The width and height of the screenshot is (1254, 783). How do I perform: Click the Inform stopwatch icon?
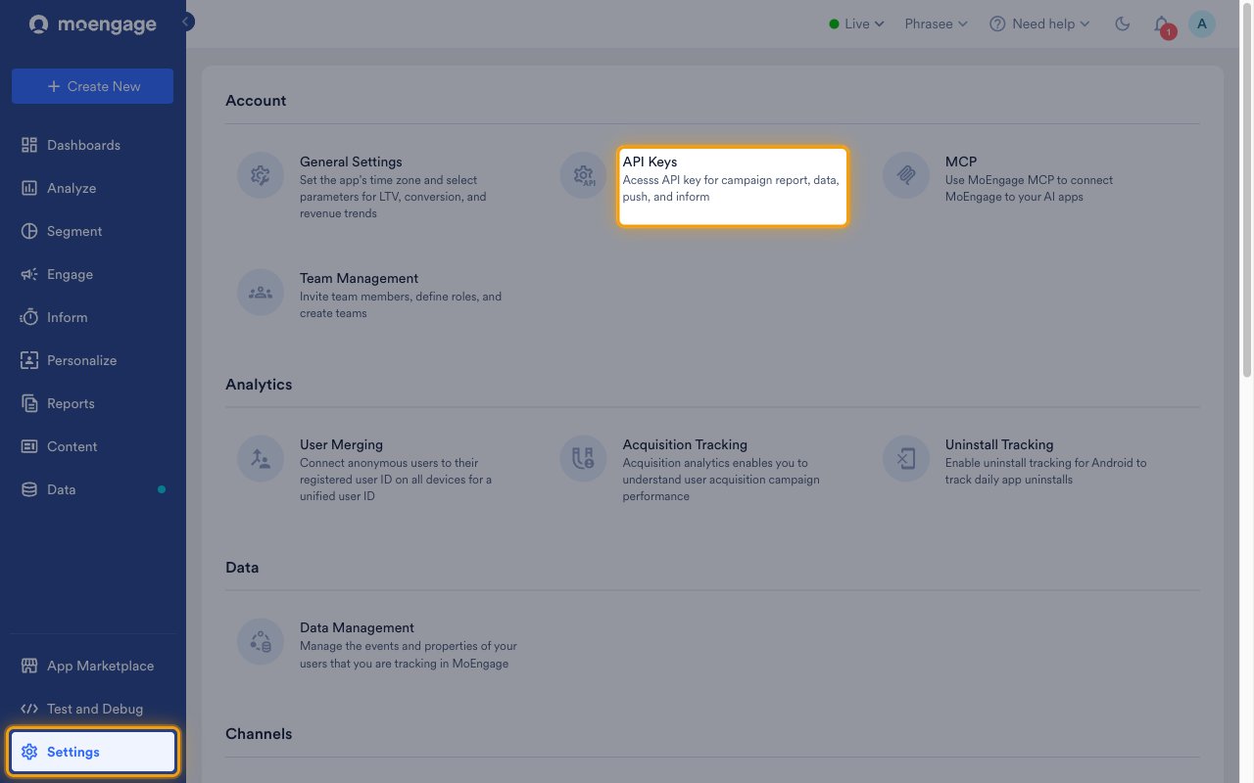point(29,317)
